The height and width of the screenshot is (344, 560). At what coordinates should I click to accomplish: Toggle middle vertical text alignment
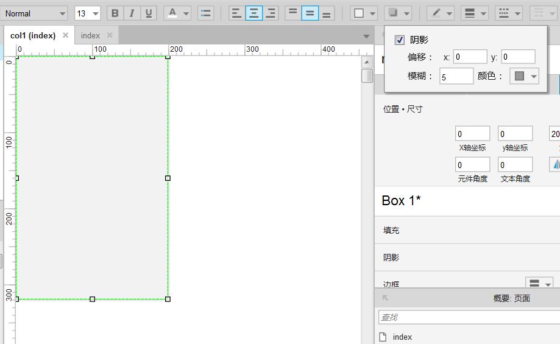pyautogui.click(x=310, y=13)
